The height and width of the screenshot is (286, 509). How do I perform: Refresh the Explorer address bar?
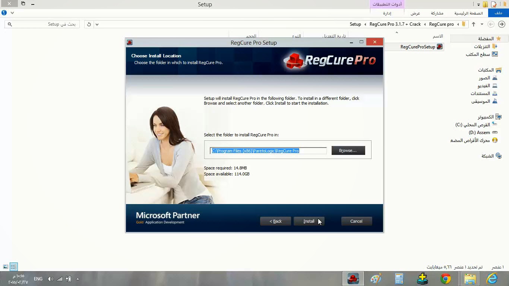click(x=89, y=24)
